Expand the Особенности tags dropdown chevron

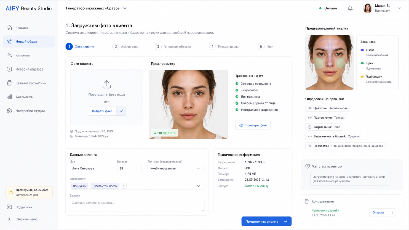point(198,186)
